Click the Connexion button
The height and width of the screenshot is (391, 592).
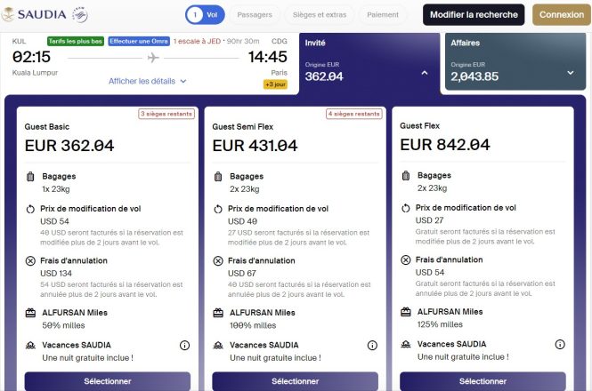tap(562, 15)
